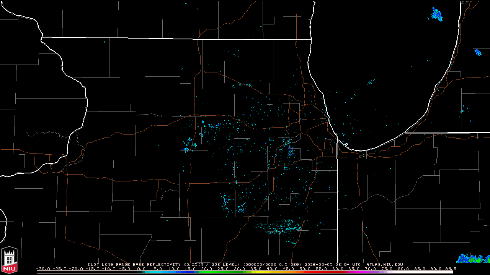490x275 pixels.
Task: Click the NIU castle logo
Action: click(x=10, y=260)
